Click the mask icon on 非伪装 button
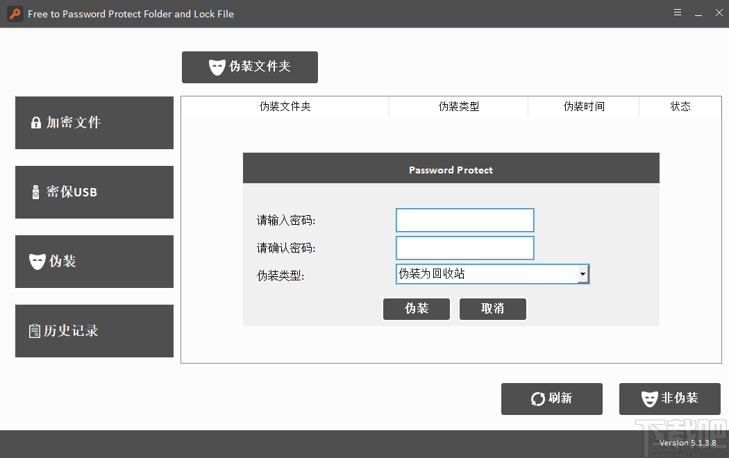The height and width of the screenshot is (458, 729). 648,398
